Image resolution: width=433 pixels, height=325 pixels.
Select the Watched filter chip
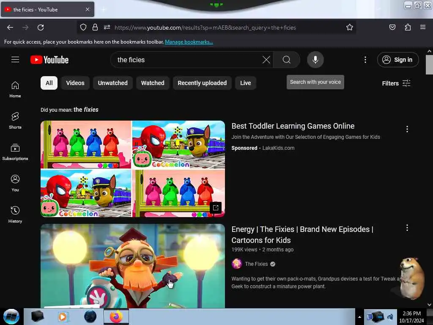point(153,83)
